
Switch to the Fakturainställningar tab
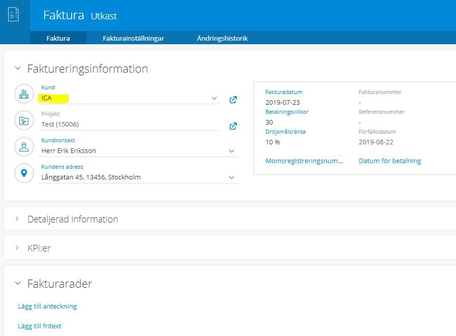134,38
